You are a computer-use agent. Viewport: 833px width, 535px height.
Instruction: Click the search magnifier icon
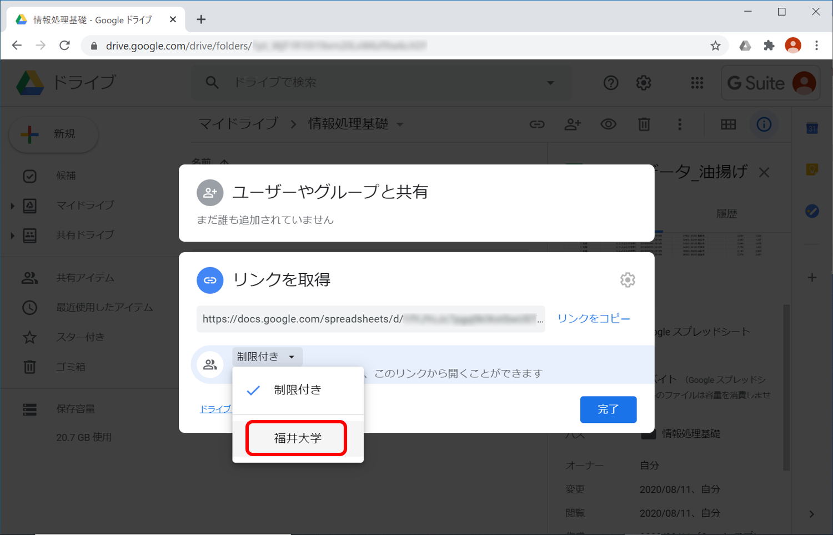(x=212, y=82)
